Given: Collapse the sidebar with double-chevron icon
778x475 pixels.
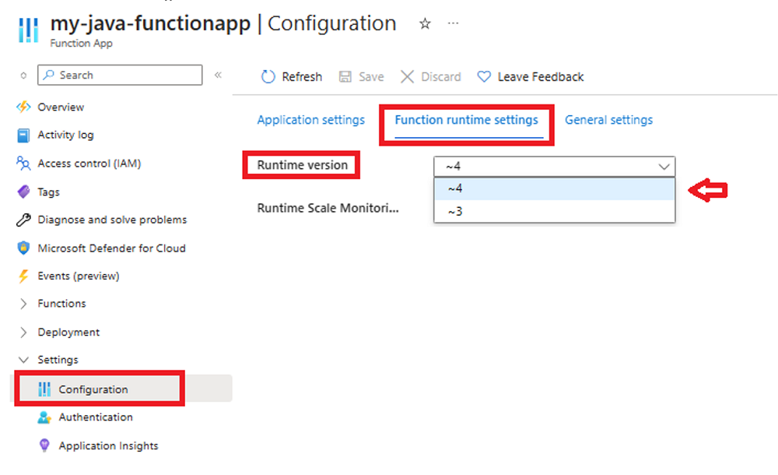Looking at the screenshot, I should click(219, 75).
